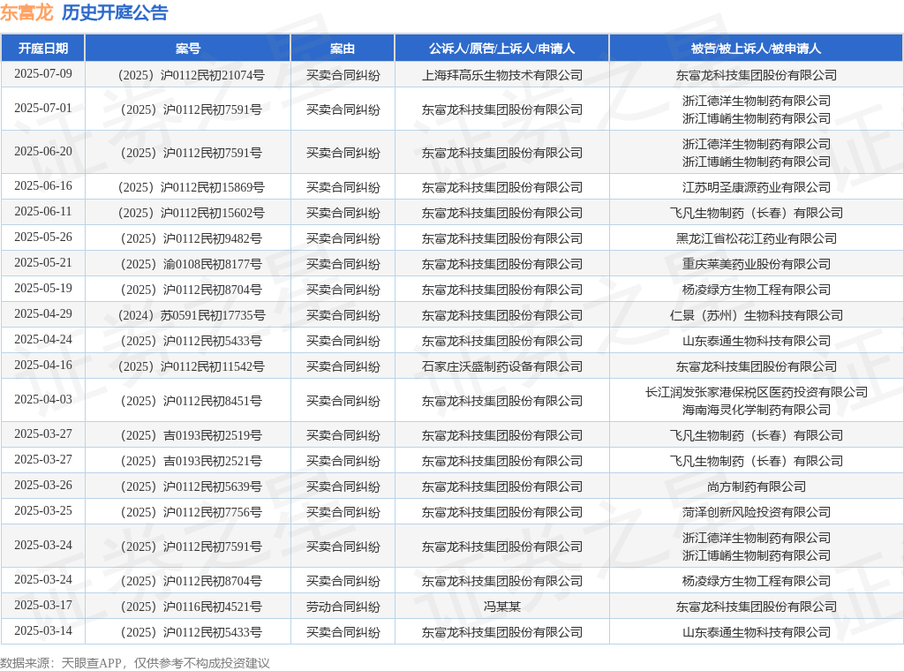
Task: Select date cell 2025-04-29
Action: (43, 314)
